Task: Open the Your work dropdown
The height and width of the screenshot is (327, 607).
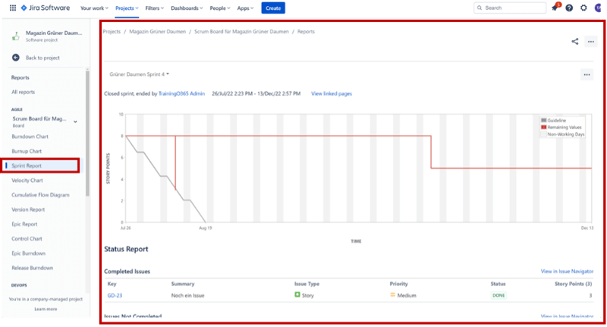Action: point(94,8)
